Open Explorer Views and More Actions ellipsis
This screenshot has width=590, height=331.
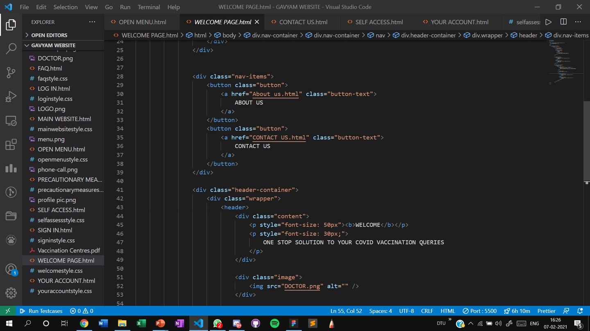pyautogui.click(x=92, y=22)
